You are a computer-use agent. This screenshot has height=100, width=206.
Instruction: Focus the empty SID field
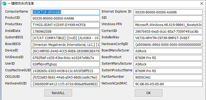click(x=168, y=18)
